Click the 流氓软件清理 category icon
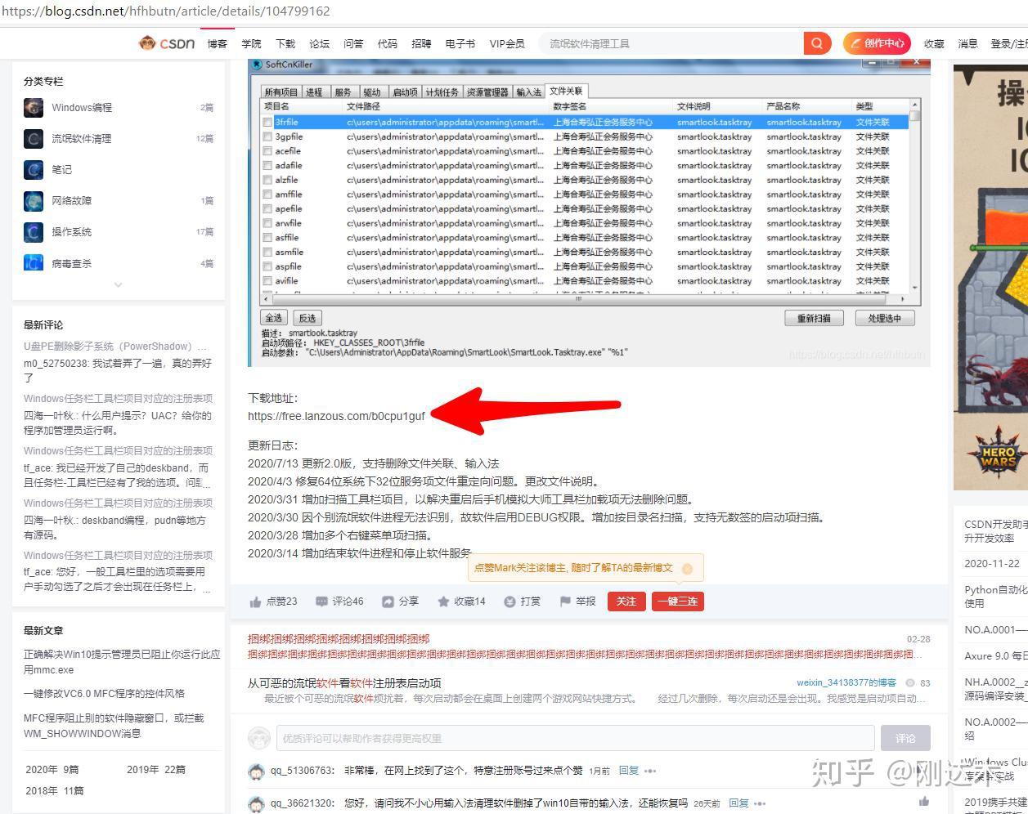The height and width of the screenshot is (814, 1028). [x=34, y=138]
